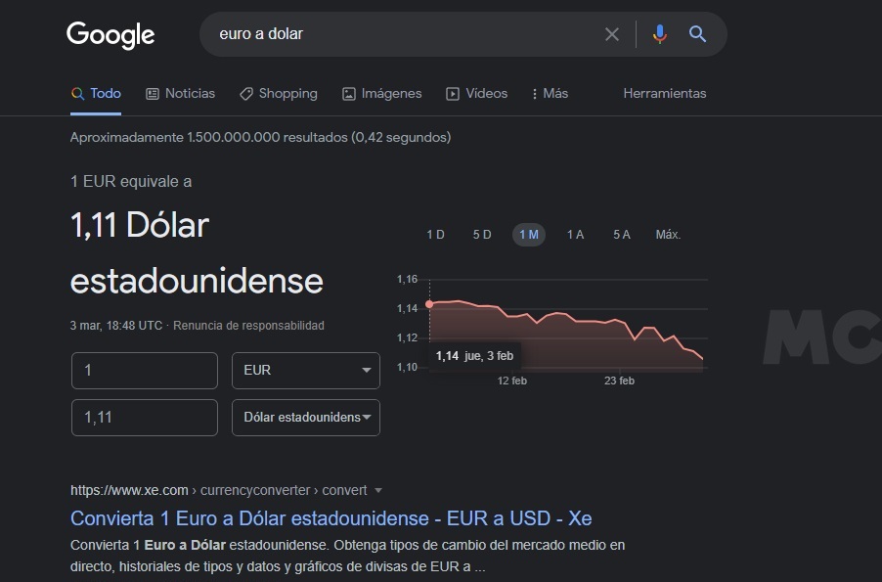The width and height of the screenshot is (882, 582).
Task: Go to Google homepage via logo
Action: pos(110,35)
